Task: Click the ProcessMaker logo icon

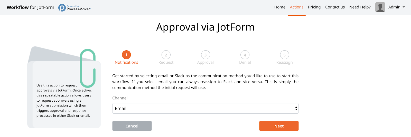Action: pyautogui.click(x=62, y=8)
